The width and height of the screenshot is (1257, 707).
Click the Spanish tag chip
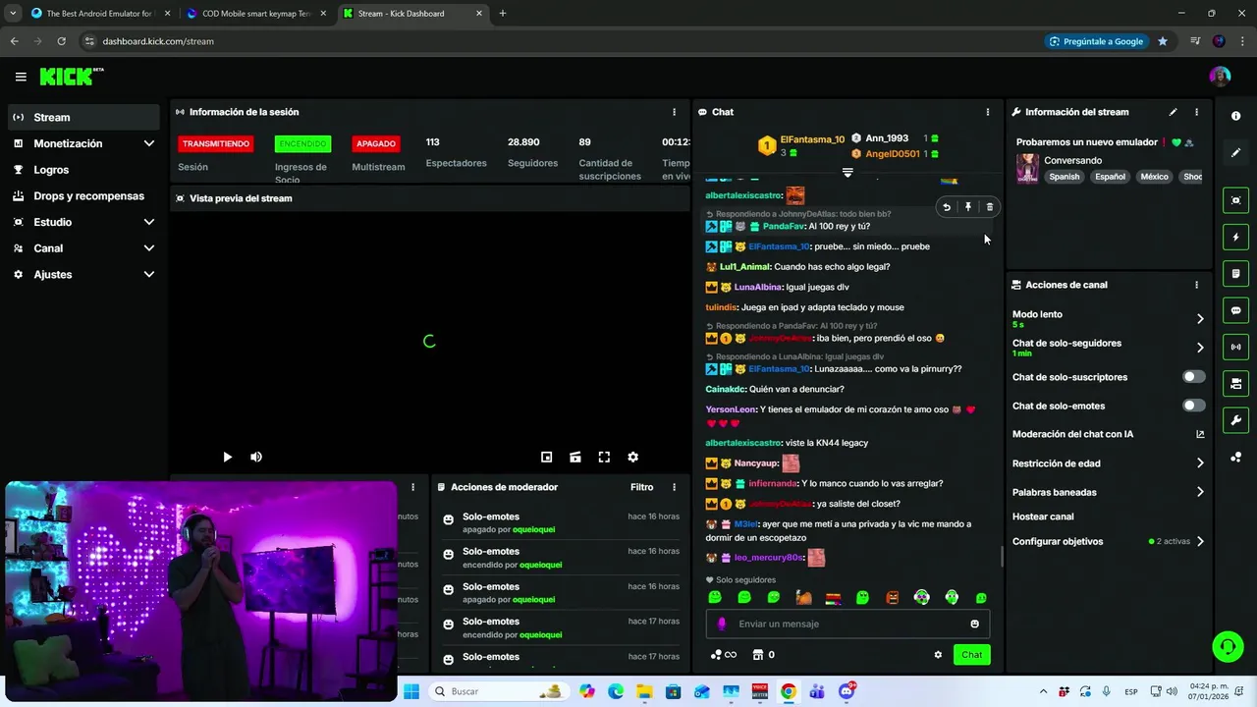(1064, 177)
